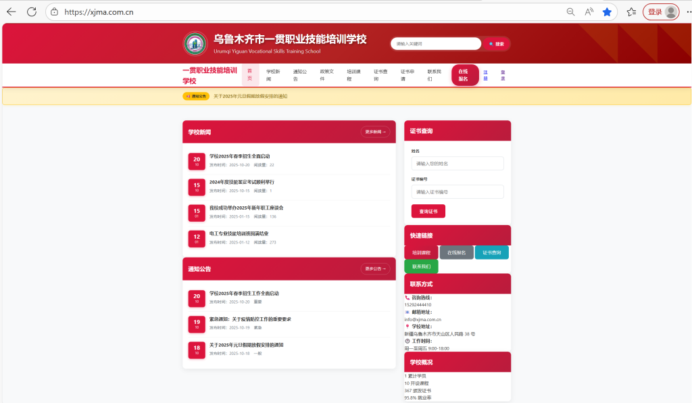Click the browser 登录 profile button

coord(660,12)
